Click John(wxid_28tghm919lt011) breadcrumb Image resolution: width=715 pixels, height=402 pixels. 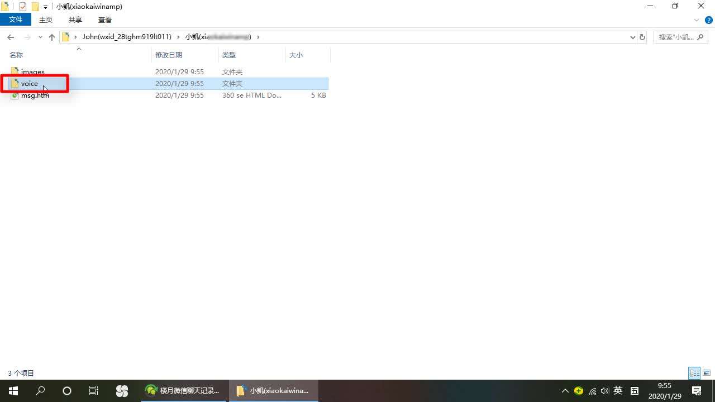click(127, 37)
